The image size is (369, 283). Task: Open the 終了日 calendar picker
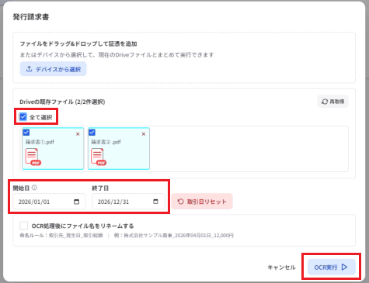(x=155, y=202)
